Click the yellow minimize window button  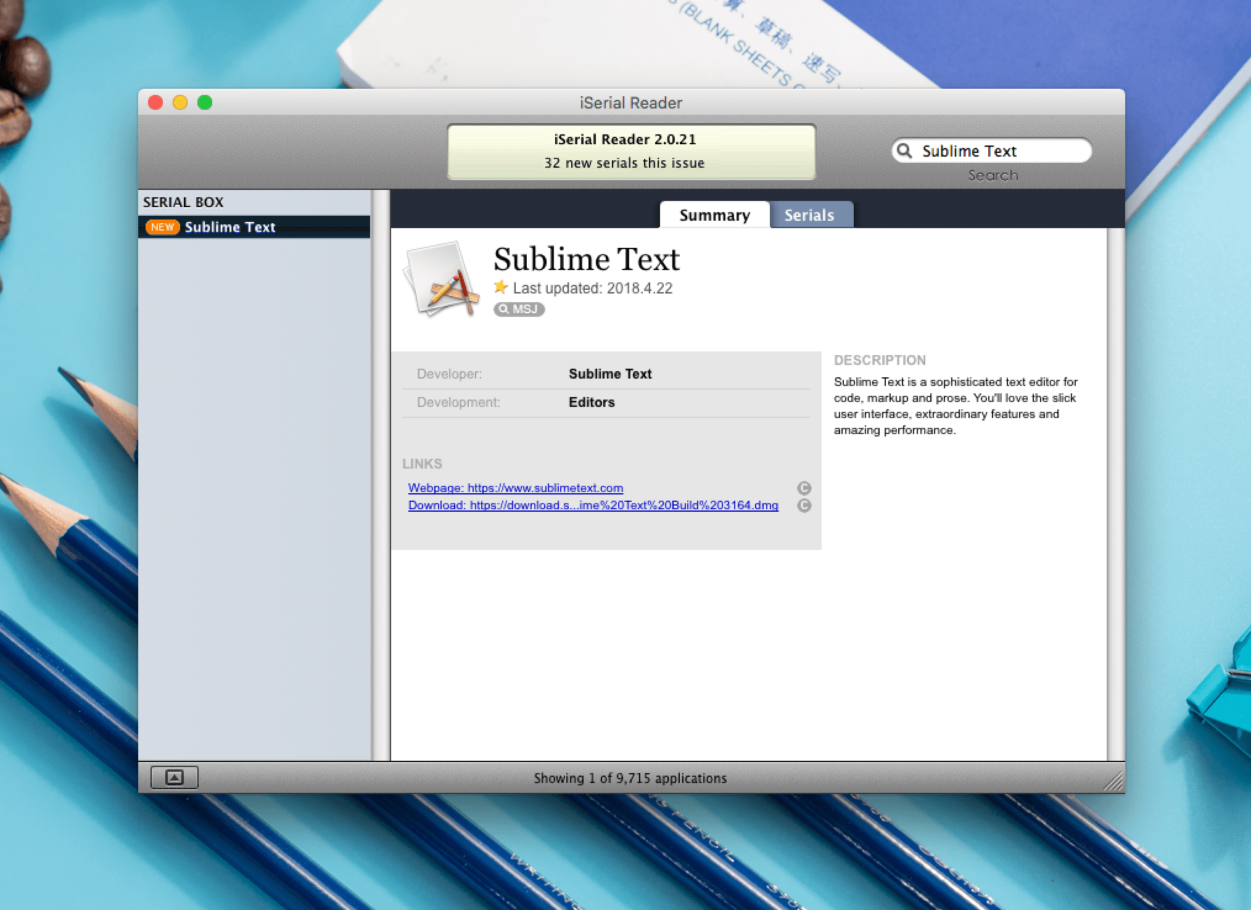180,102
